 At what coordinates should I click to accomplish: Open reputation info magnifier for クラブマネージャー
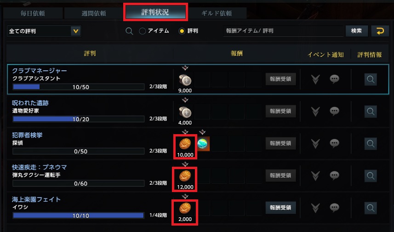tap(371, 79)
